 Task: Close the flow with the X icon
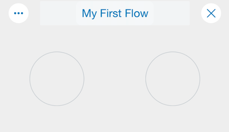click(211, 13)
